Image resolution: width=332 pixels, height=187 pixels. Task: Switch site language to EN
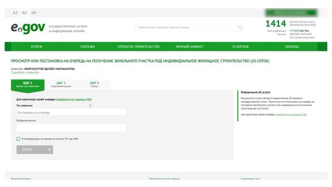34,12
